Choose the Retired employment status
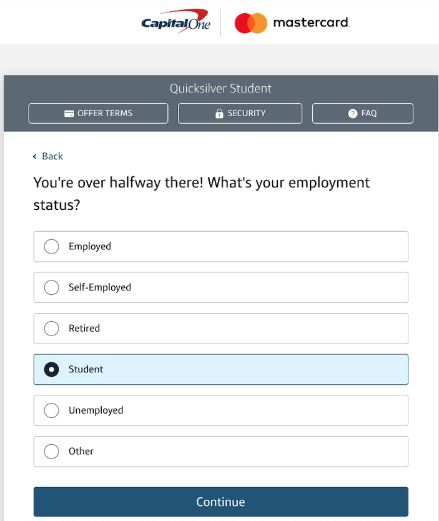Viewport: 439px width, 521px height. 51,328
